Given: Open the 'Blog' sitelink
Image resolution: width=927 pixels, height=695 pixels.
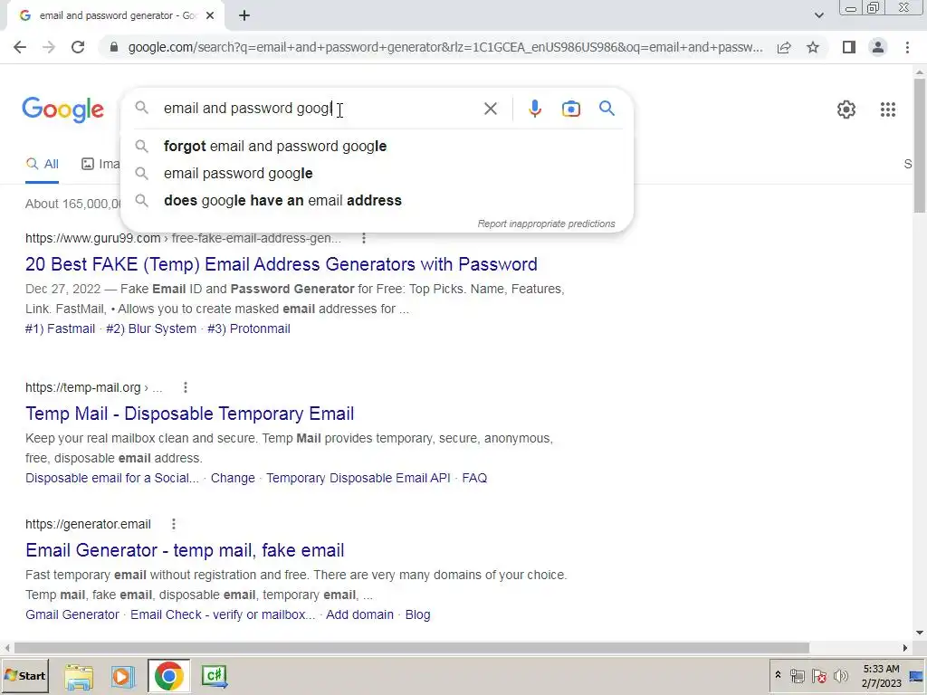Looking at the screenshot, I should pyautogui.click(x=418, y=614).
